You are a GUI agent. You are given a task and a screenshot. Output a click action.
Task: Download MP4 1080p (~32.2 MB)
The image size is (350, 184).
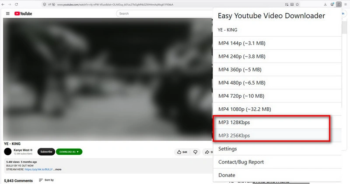pyautogui.click(x=277, y=109)
